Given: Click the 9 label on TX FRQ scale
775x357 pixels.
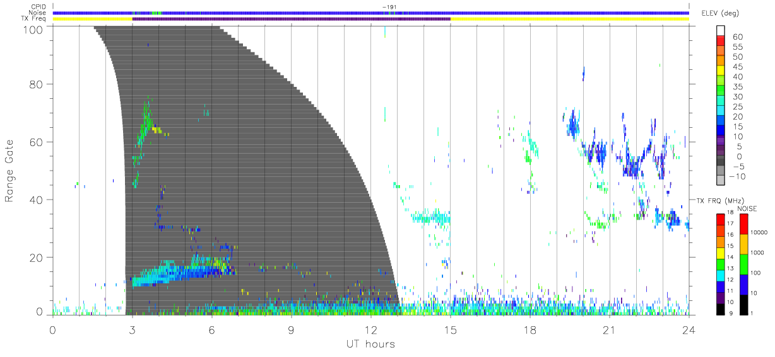Looking at the screenshot, I should (x=730, y=314).
